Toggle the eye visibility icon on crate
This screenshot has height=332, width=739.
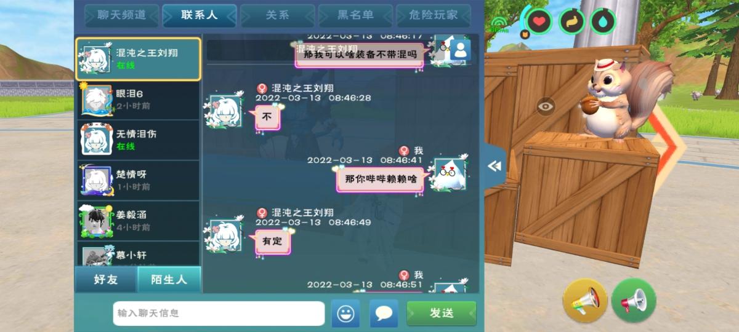[546, 106]
